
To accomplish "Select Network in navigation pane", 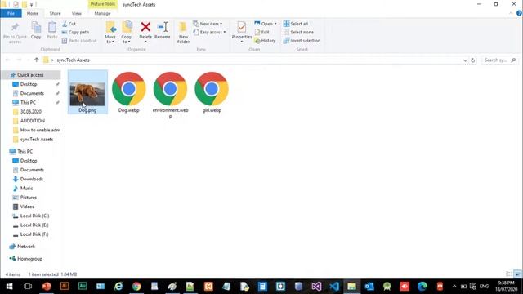I will (26, 247).
